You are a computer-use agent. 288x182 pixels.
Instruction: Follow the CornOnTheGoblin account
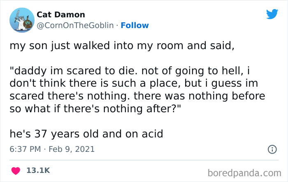pos(134,26)
